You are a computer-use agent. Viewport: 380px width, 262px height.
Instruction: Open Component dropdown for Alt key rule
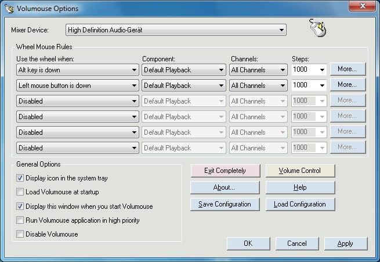[184, 70]
